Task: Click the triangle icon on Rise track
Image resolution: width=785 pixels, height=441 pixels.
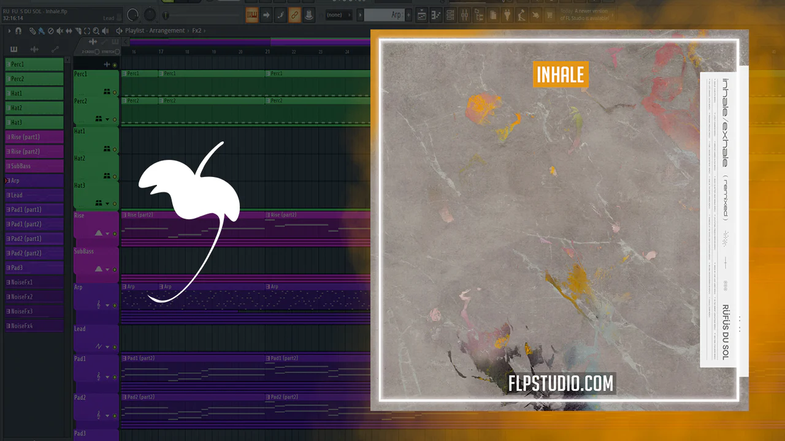Action: pyautogui.click(x=99, y=233)
